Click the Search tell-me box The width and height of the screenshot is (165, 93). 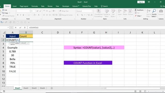(104, 6)
